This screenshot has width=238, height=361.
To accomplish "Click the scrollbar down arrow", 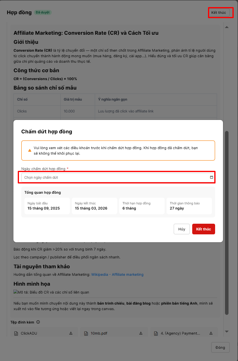I will 227,331.
